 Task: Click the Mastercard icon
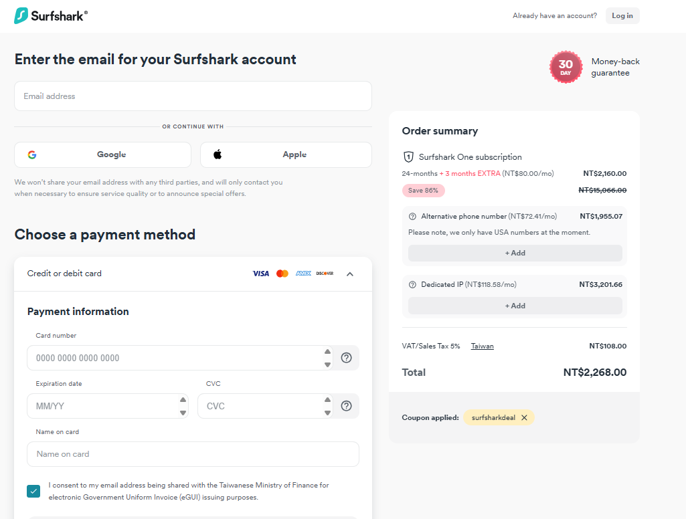click(282, 274)
